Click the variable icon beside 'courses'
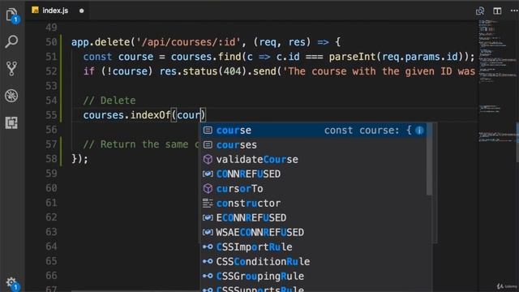519x292 pixels. [208, 144]
